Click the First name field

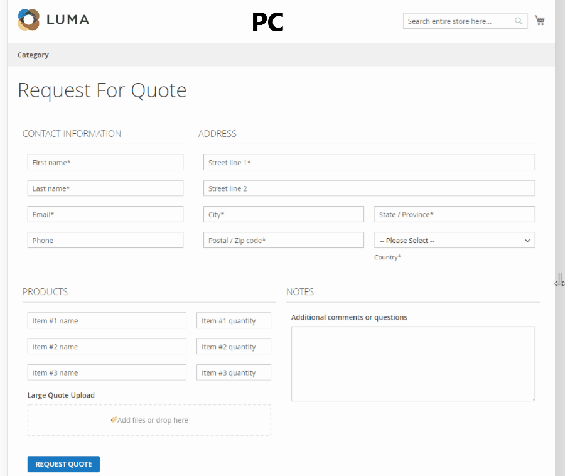click(x=105, y=162)
